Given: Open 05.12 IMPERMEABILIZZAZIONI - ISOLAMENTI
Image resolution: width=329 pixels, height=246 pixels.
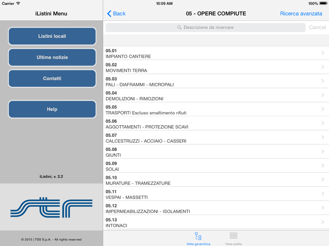Looking at the screenshot, I should click(x=216, y=208).
